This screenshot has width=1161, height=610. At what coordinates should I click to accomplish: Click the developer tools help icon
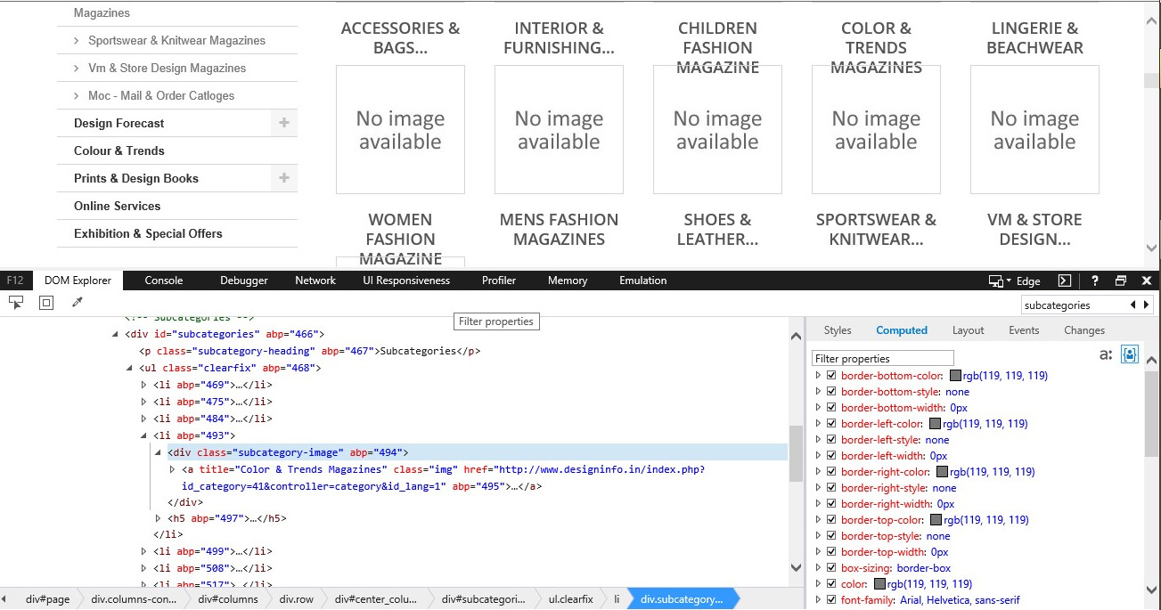click(x=1095, y=281)
